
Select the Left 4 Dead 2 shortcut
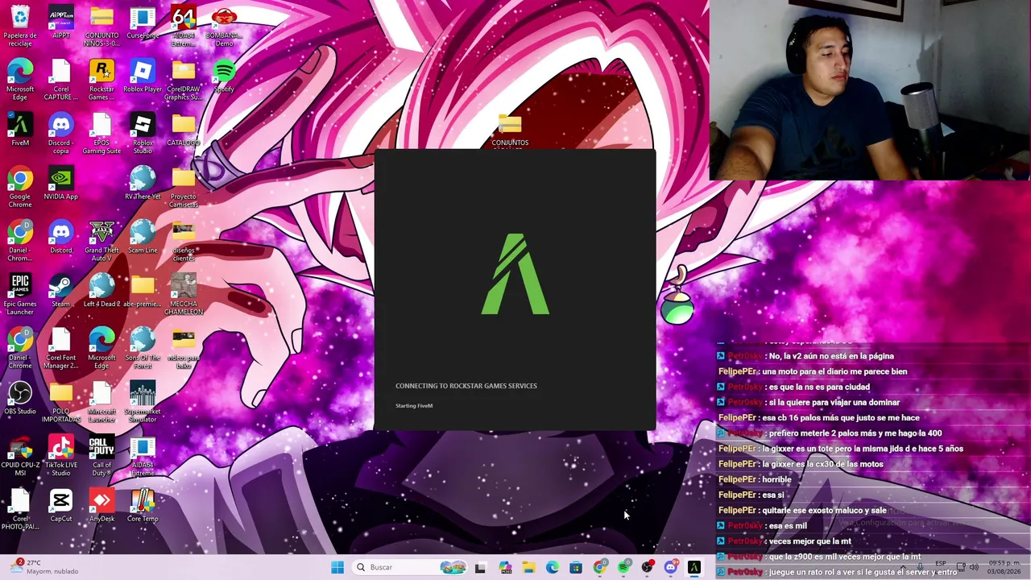(101, 291)
